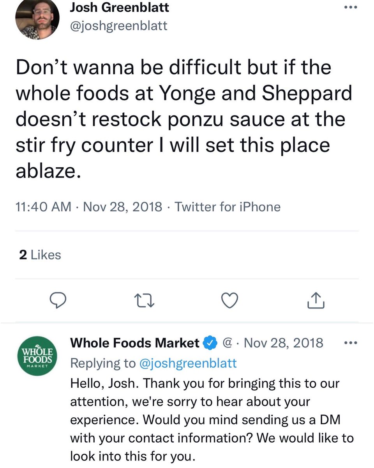Click the Twitter for iPhone source label
This screenshot has height=468, width=374.
(228, 206)
